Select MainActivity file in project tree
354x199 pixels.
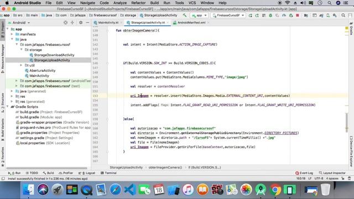tap(39, 76)
